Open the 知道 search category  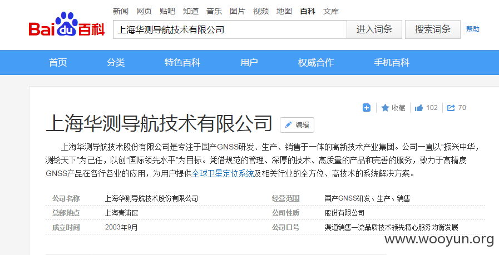point(191,11)
